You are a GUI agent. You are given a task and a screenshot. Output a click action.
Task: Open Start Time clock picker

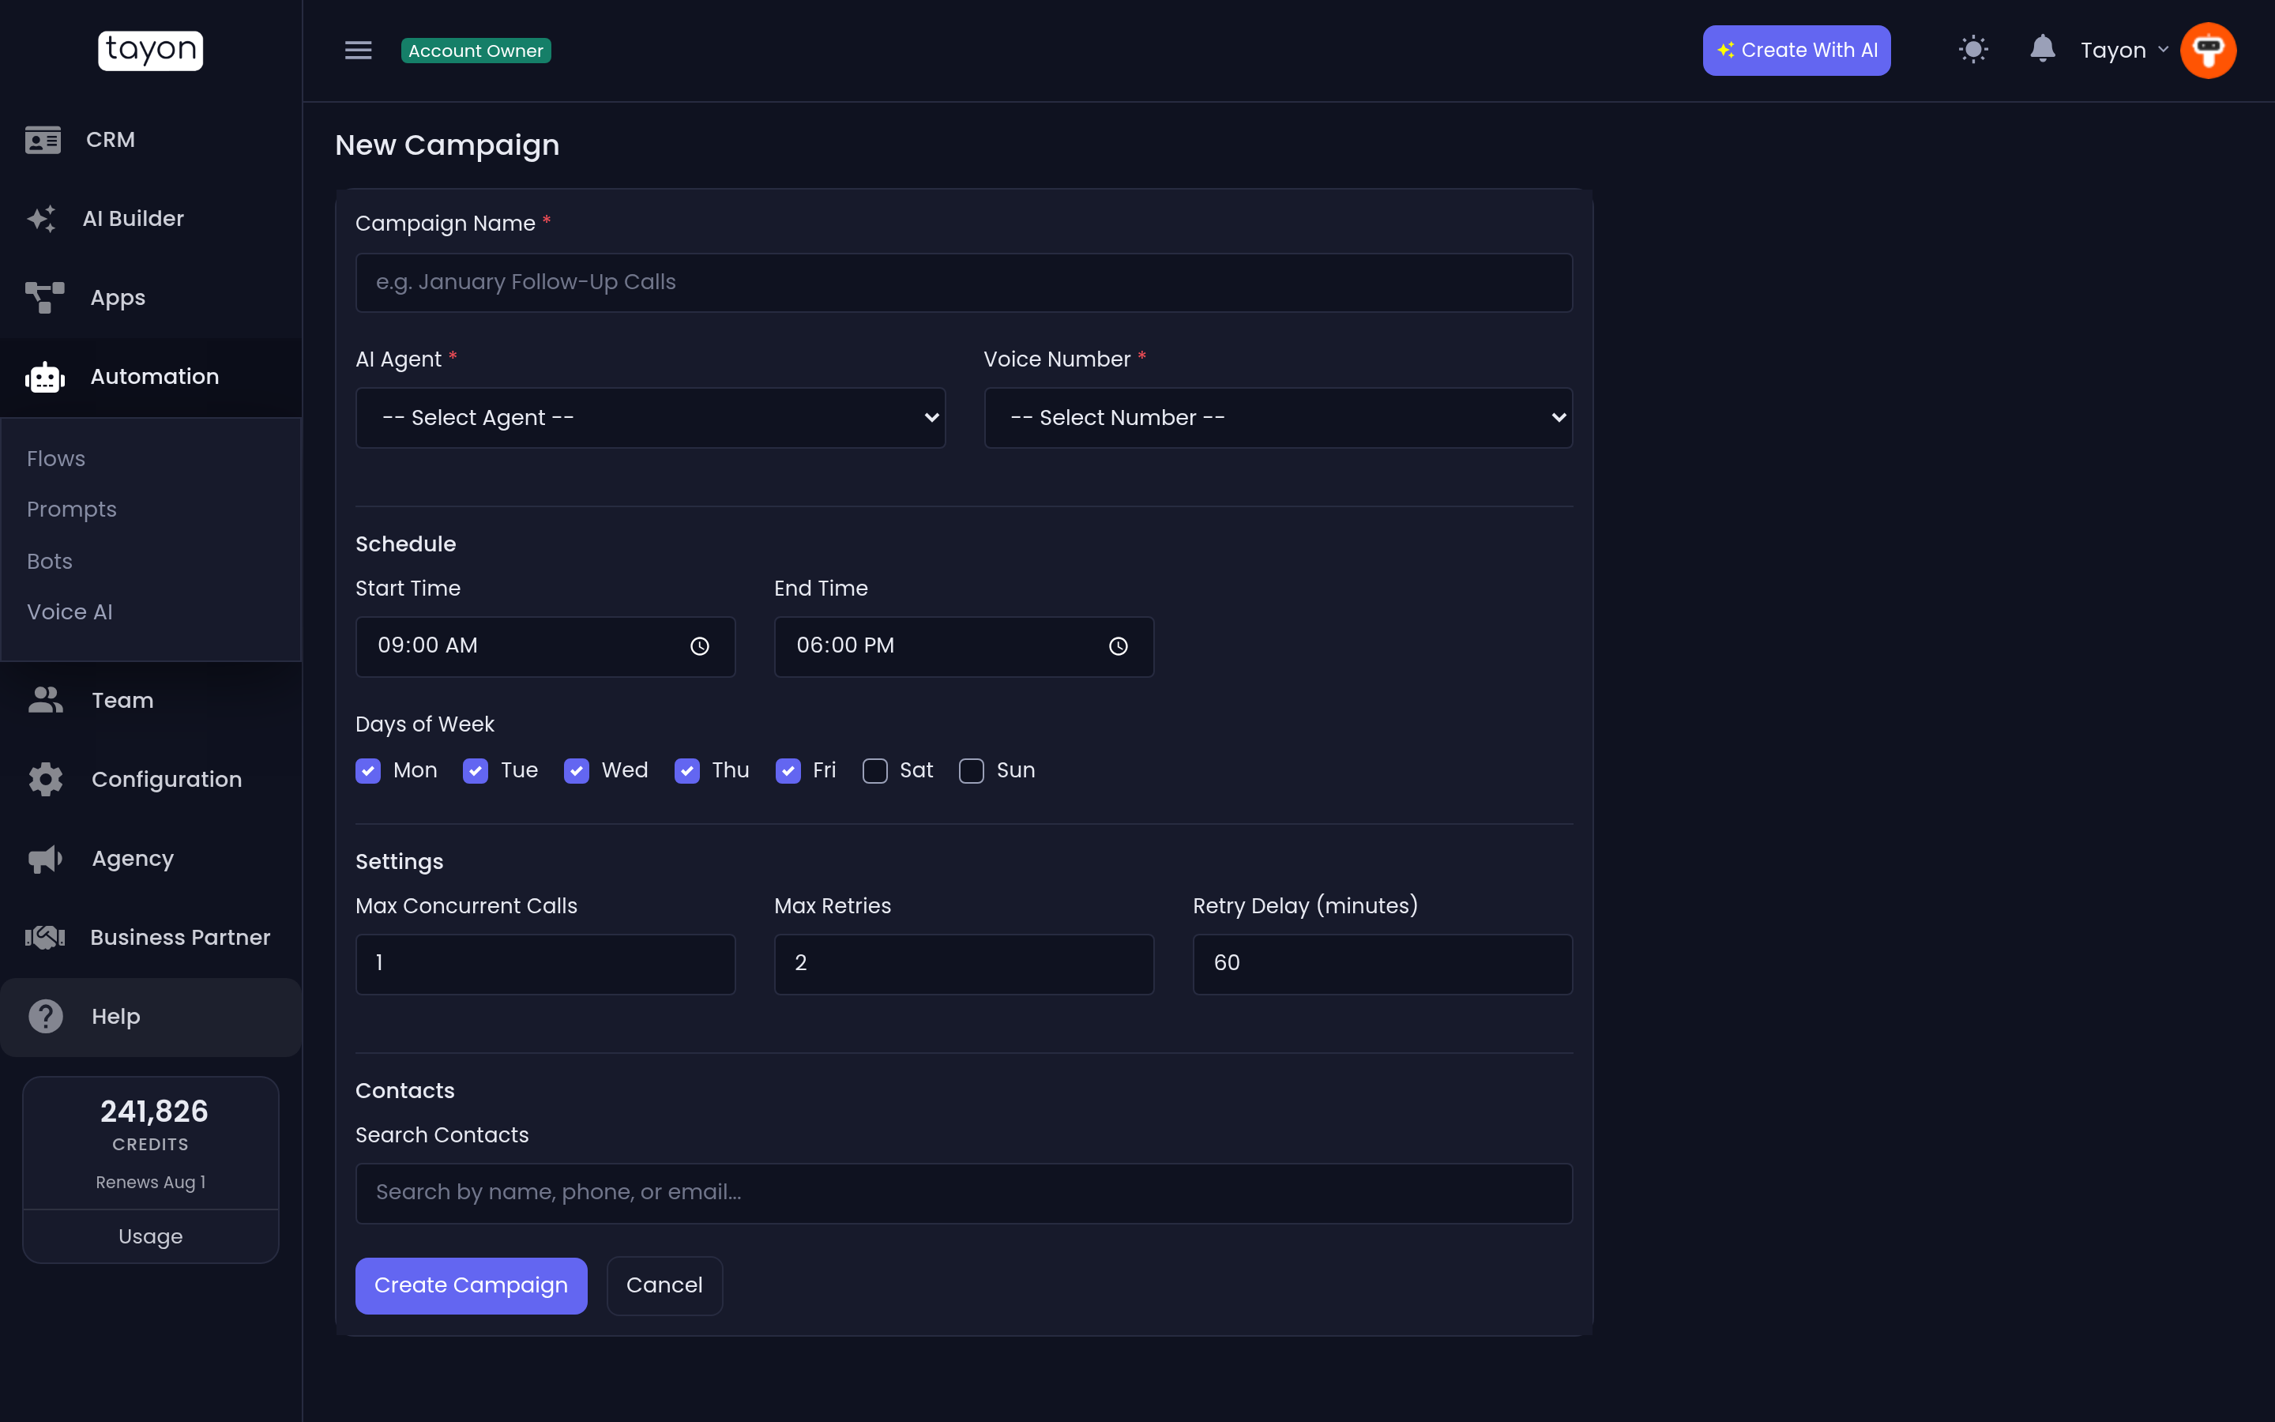(699, 646)
